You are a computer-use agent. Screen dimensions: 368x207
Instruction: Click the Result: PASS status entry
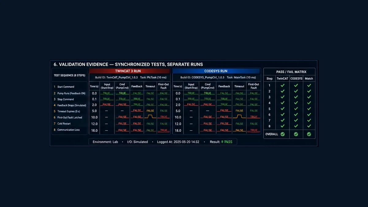click(221, 142)
